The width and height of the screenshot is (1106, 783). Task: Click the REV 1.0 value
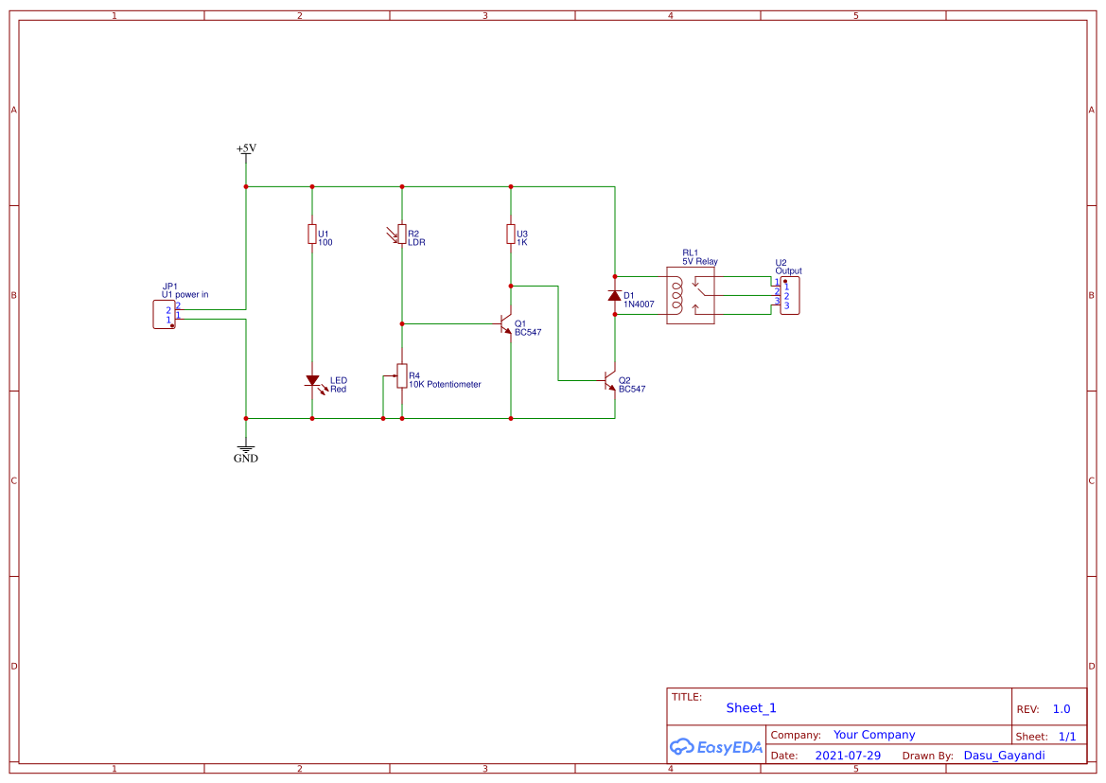(1061, 708)
